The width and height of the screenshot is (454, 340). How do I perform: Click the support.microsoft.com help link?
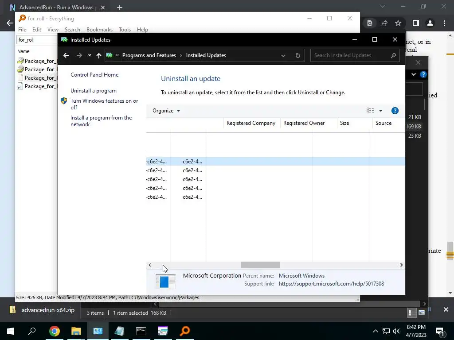click(x=331, y=284)
